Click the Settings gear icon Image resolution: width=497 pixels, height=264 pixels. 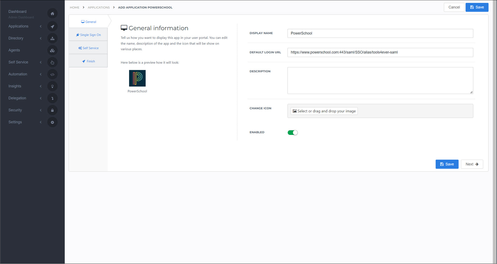[52, 122]
